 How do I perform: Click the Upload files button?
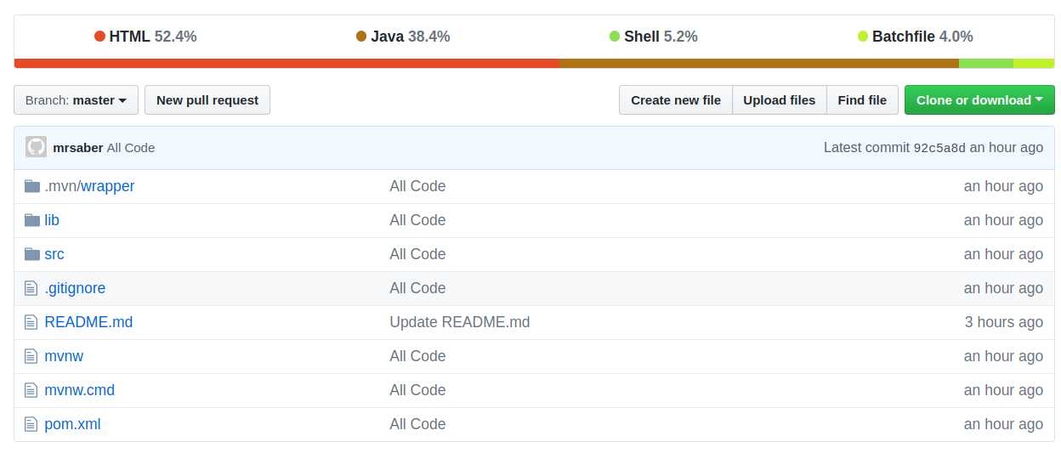pyautogui.click(x=780, y=99)
